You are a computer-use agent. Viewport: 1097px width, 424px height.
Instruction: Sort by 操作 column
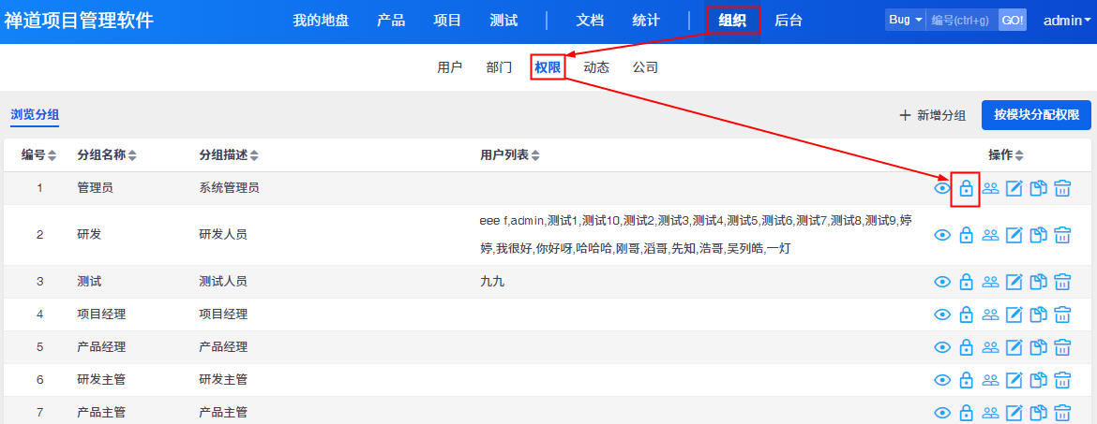point(1006,155)
